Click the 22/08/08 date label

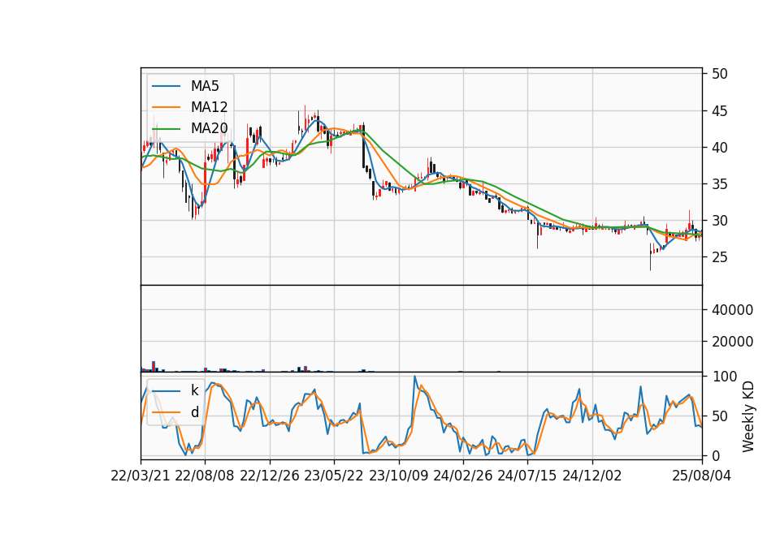coord(205,476)
